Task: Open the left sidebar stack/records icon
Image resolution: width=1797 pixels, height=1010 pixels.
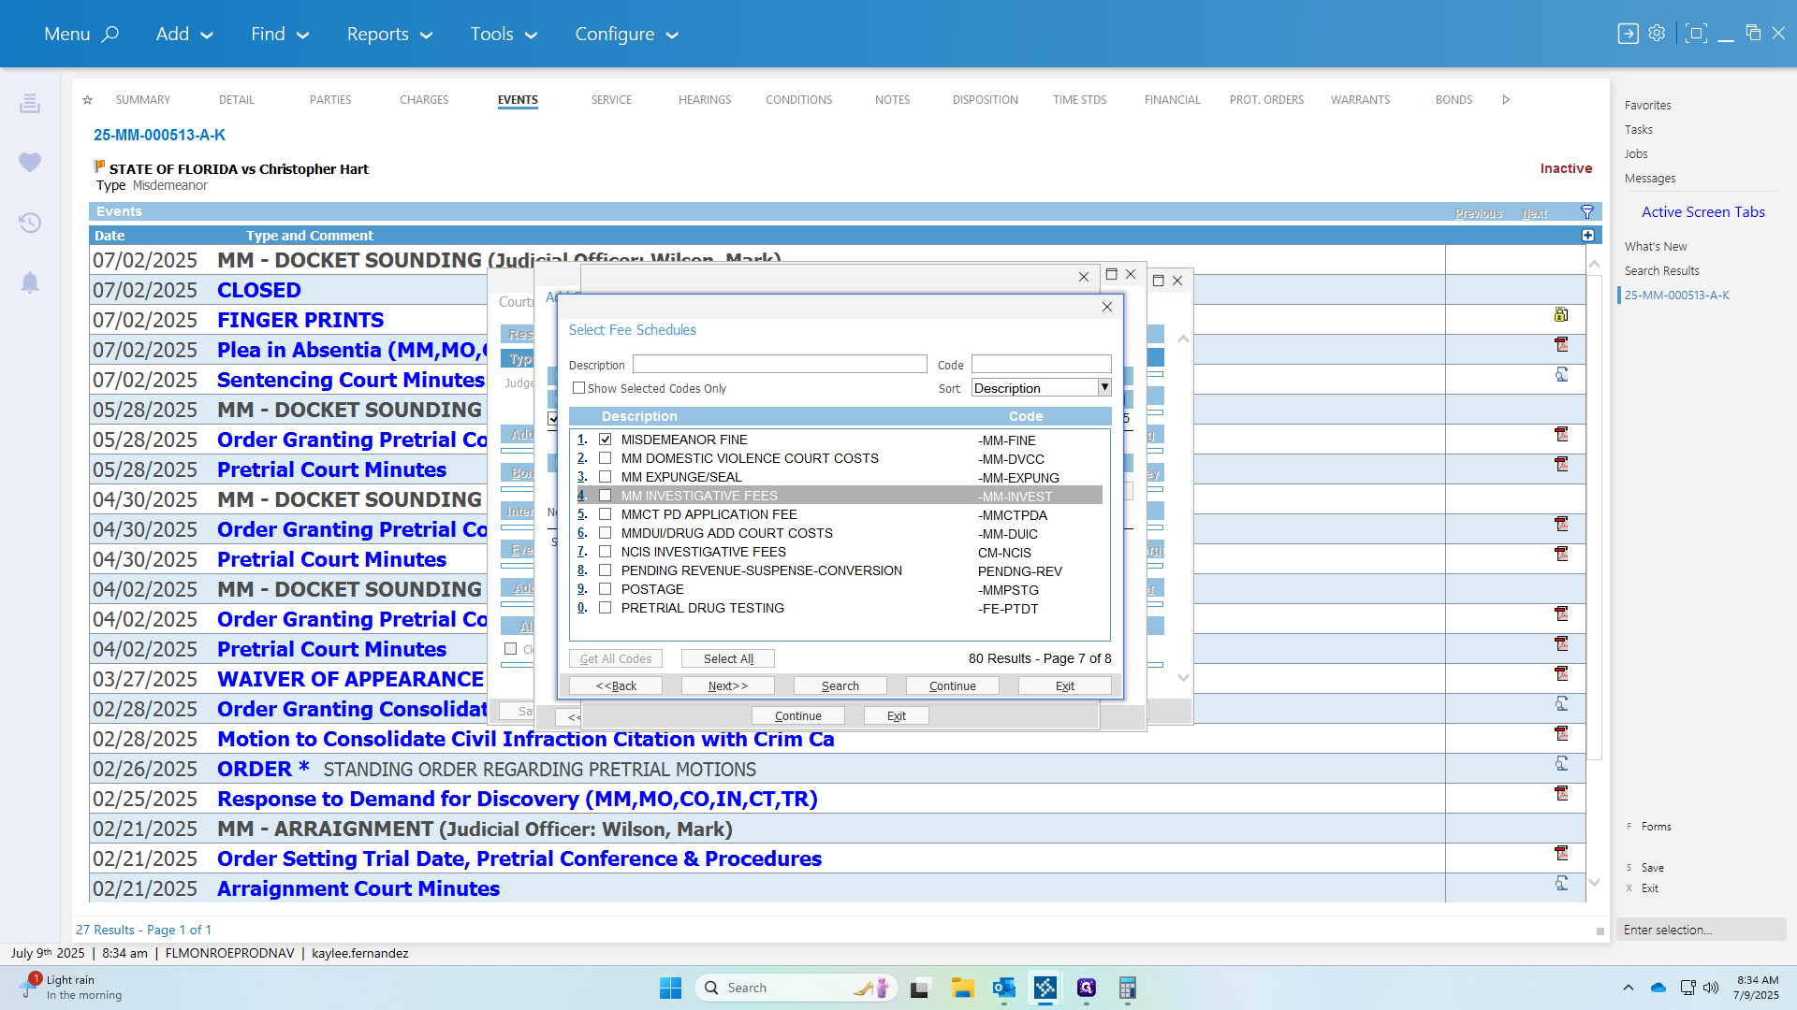Action: coord(30,103)
